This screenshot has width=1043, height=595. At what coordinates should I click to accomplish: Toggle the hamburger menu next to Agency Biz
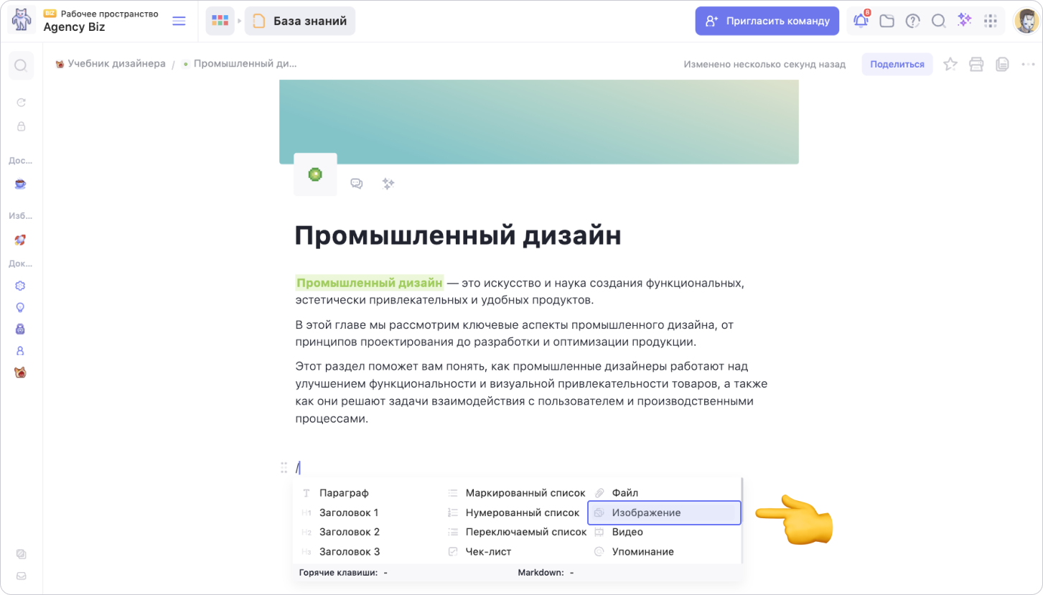coord(179,21)
